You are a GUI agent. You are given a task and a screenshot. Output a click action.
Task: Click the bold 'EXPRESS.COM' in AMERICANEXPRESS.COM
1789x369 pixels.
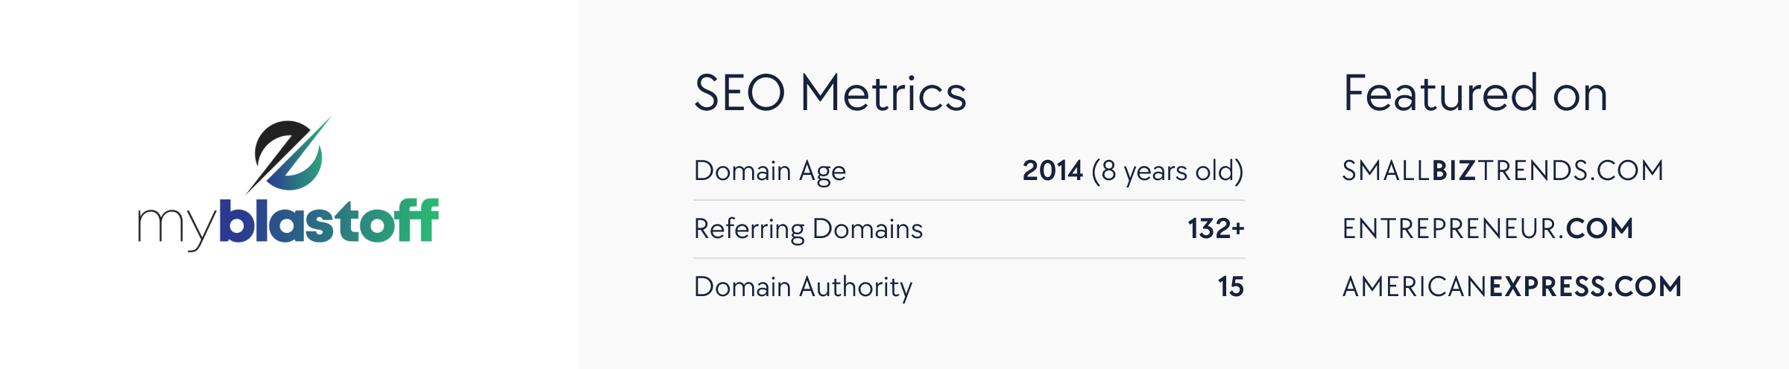click(x=1585, y=286)
